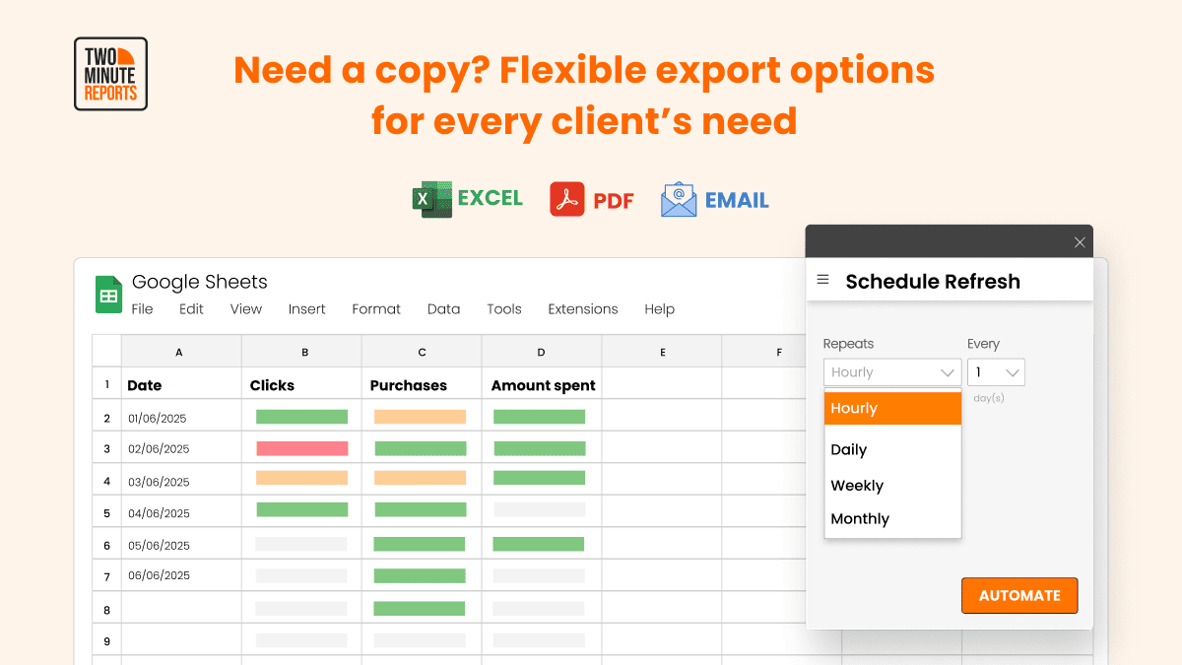This screenshot has height=665, width=1182.
Task: Open the Format menu
Action: point(376,309)
